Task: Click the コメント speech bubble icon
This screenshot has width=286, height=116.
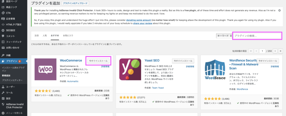Action: 3,36
